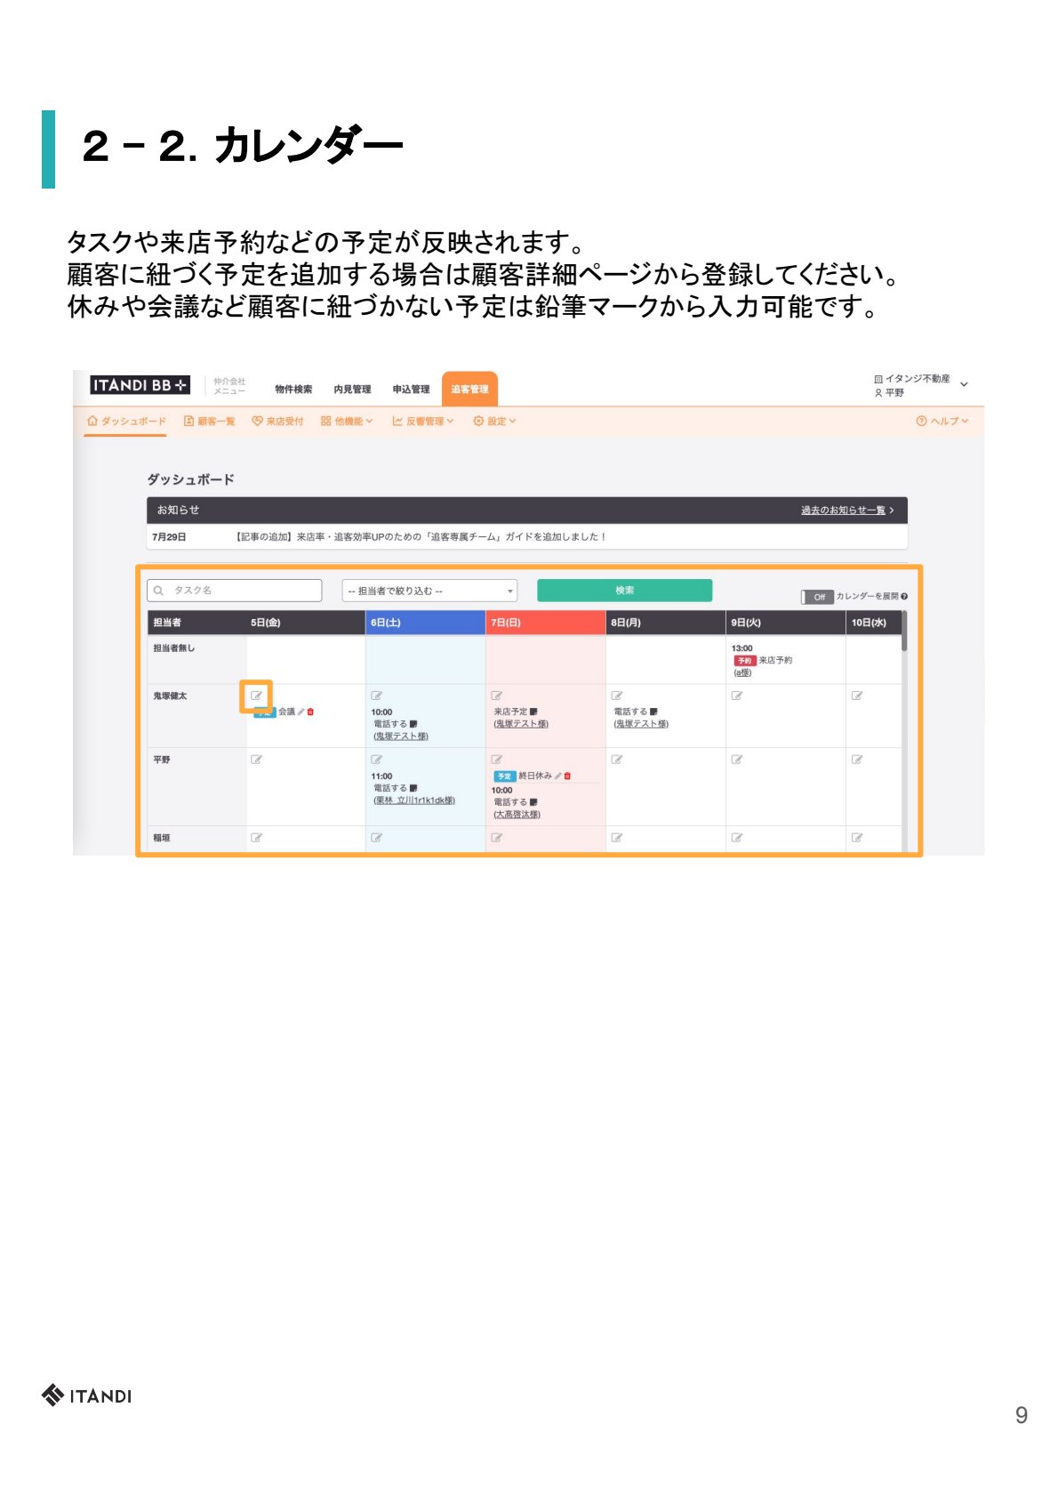Click the タスク名 search field
This screenshot has width=1058, height=1496.
click(x=235, y=591)
